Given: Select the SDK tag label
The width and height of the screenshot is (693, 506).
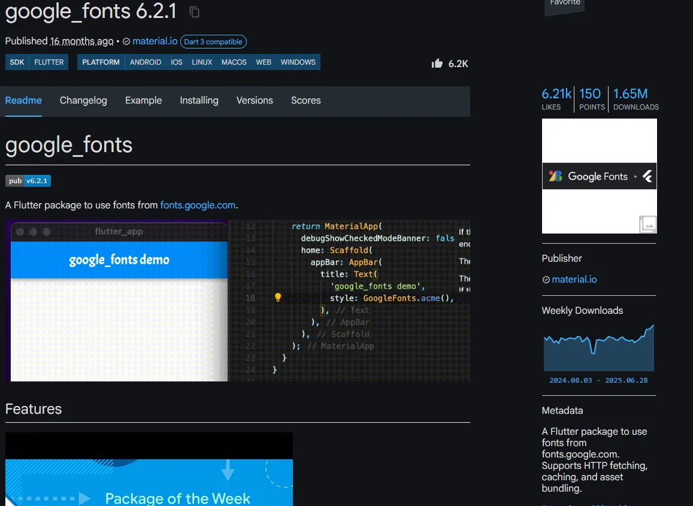Looking at the screenshot, I should pos(17,62).
